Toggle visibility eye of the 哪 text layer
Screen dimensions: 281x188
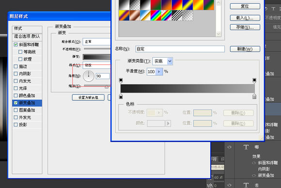(230, 147)
